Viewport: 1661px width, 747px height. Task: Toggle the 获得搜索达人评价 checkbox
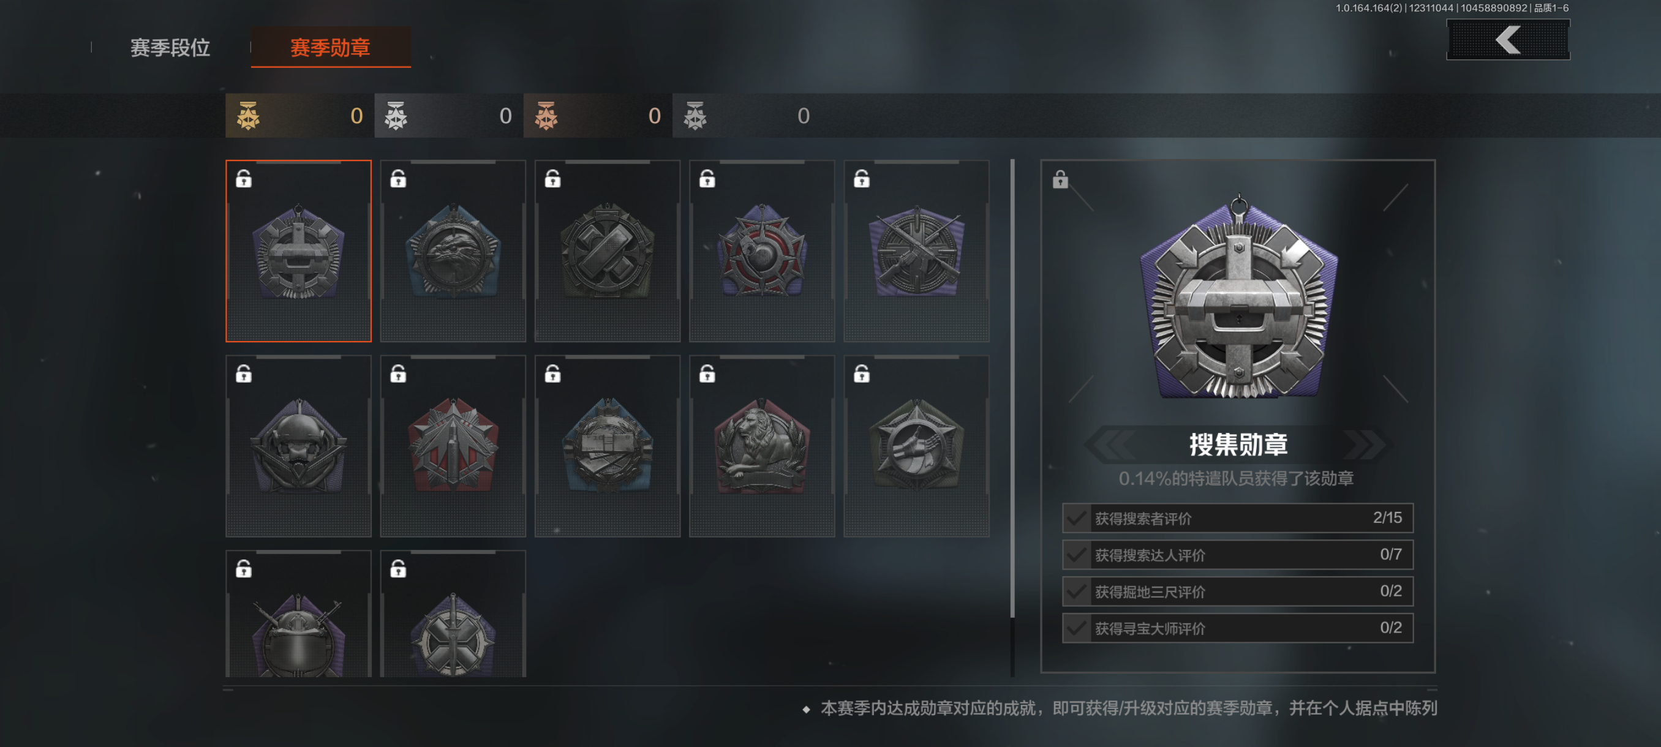click(1076, 555)
